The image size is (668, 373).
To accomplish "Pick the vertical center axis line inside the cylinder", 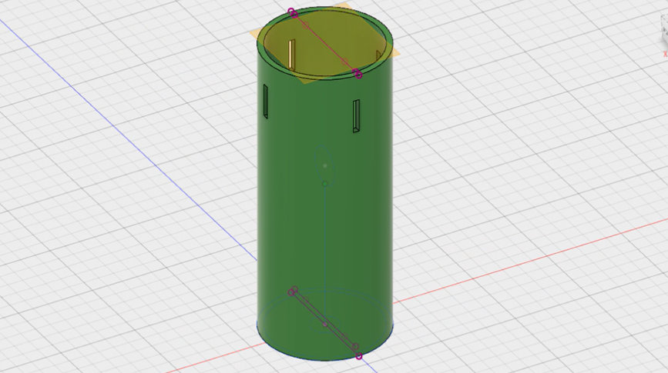I will tap(325, 254).
